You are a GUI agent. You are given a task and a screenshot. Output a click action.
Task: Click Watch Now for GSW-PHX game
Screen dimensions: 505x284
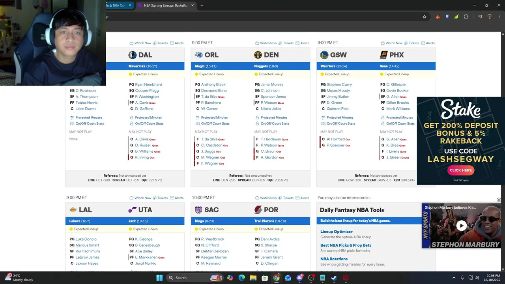pyautogui.click(x=391, y=43)
